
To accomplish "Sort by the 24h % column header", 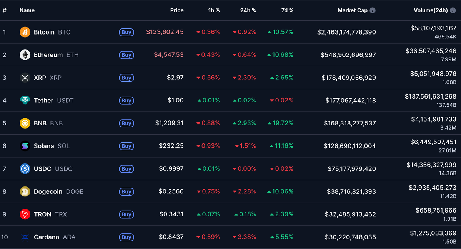I will [x=248, y=10].
